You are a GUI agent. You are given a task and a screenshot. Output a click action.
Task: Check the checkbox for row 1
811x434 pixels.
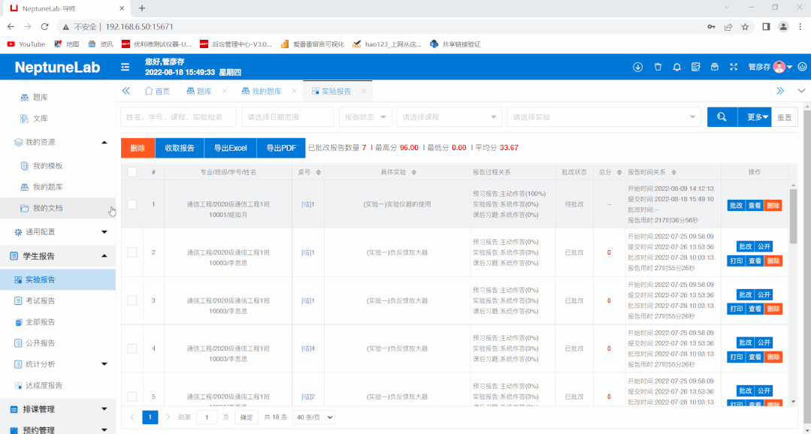coord(132,204)
